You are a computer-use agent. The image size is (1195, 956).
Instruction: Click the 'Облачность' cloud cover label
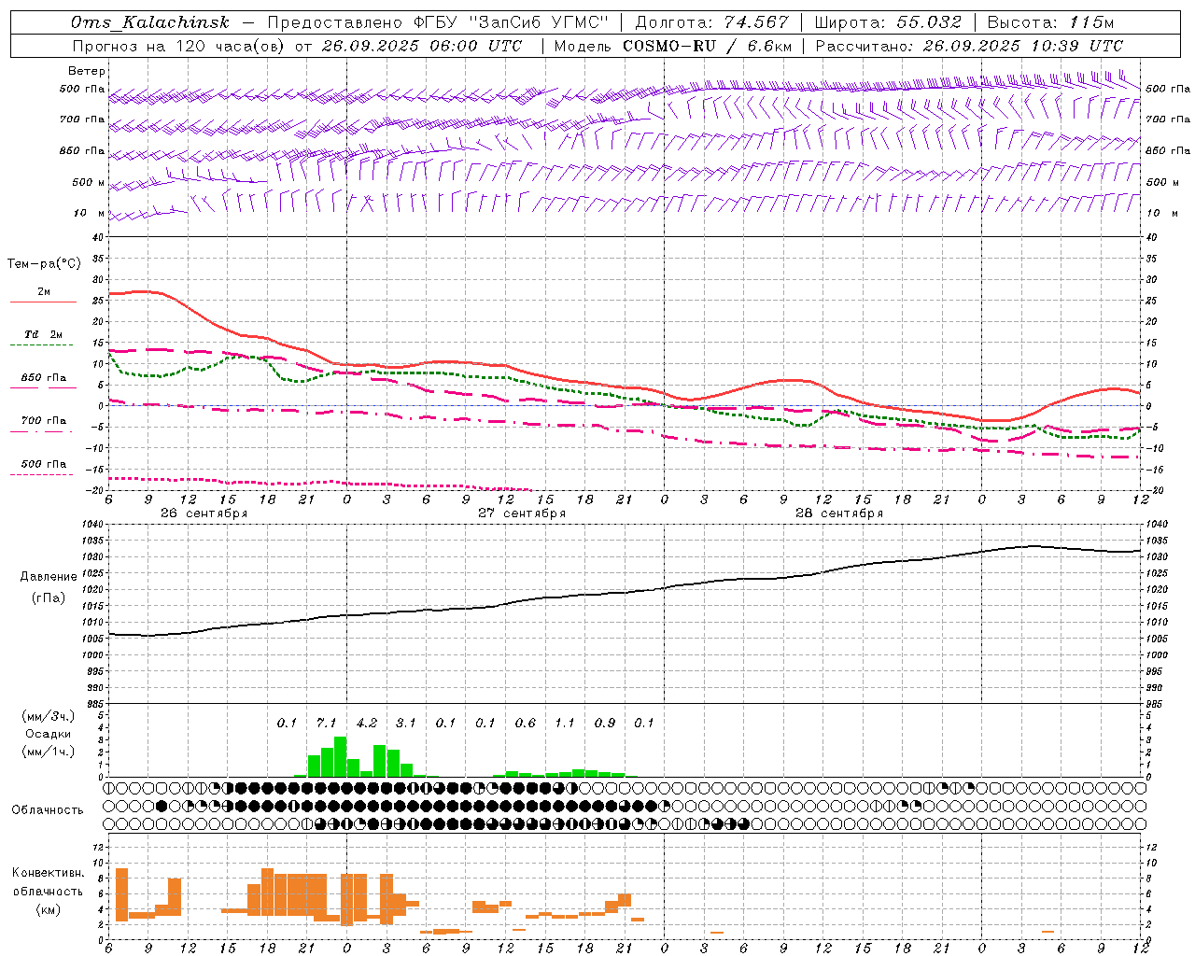click(48, 810)
